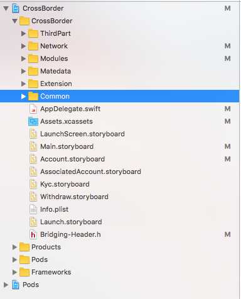Image resolution: width=241 pixels, height=299 pixels.
Task: Select LaunchScreen.storyboard file
Action: pos(120,134)
